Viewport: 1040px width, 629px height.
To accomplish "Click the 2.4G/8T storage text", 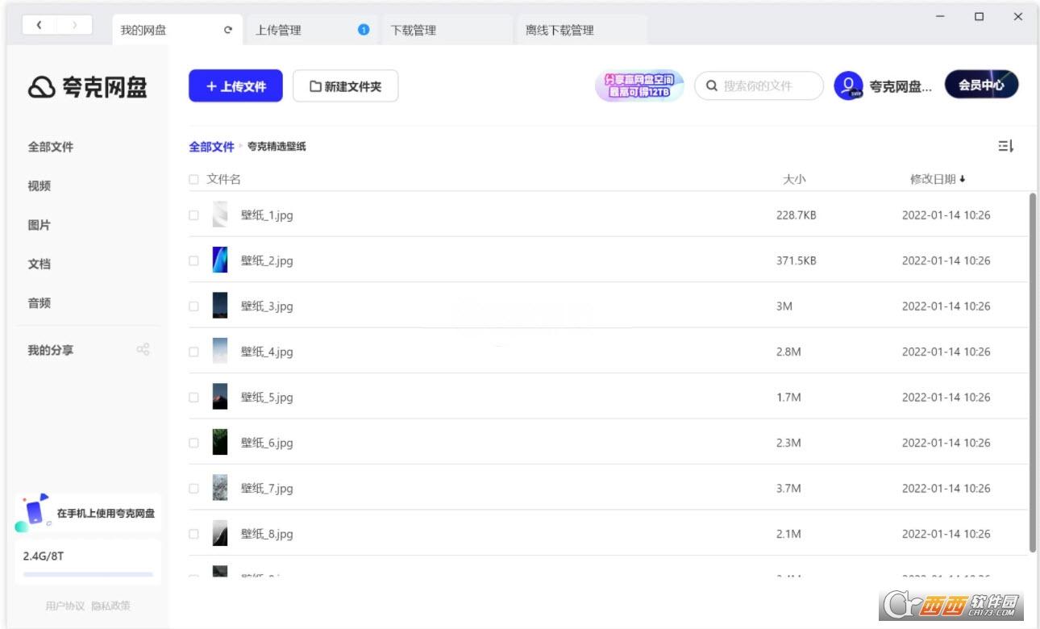I will 43,556.
